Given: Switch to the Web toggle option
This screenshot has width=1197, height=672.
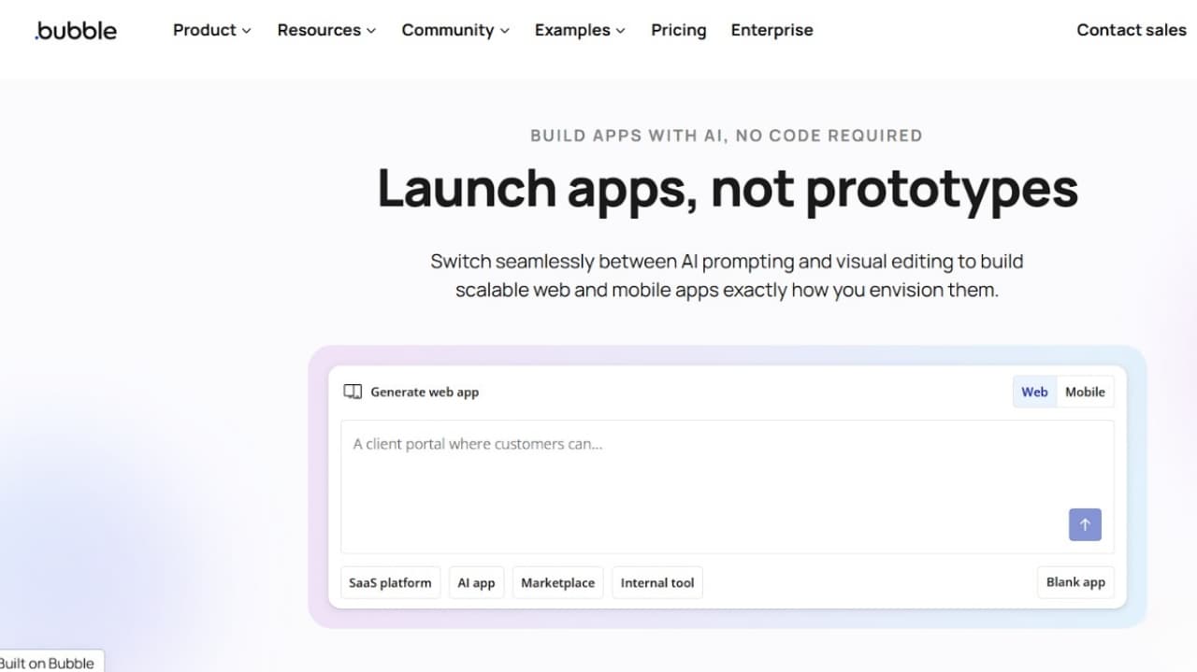Looking at the screenshot, I should 1034,392.
